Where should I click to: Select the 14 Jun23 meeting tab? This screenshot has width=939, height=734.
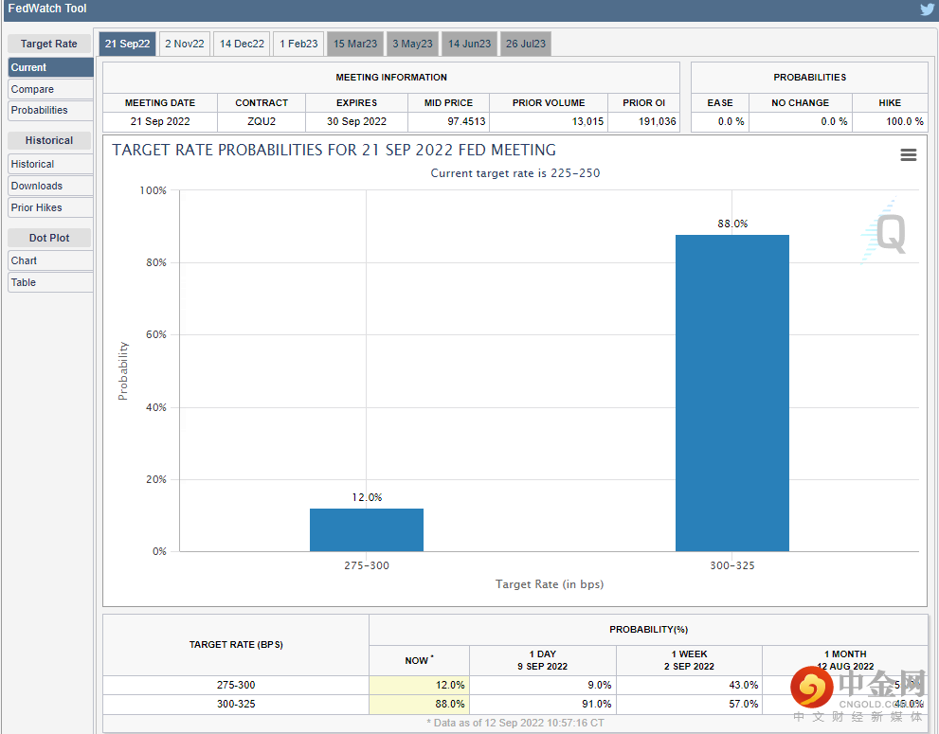coord(469,44)
